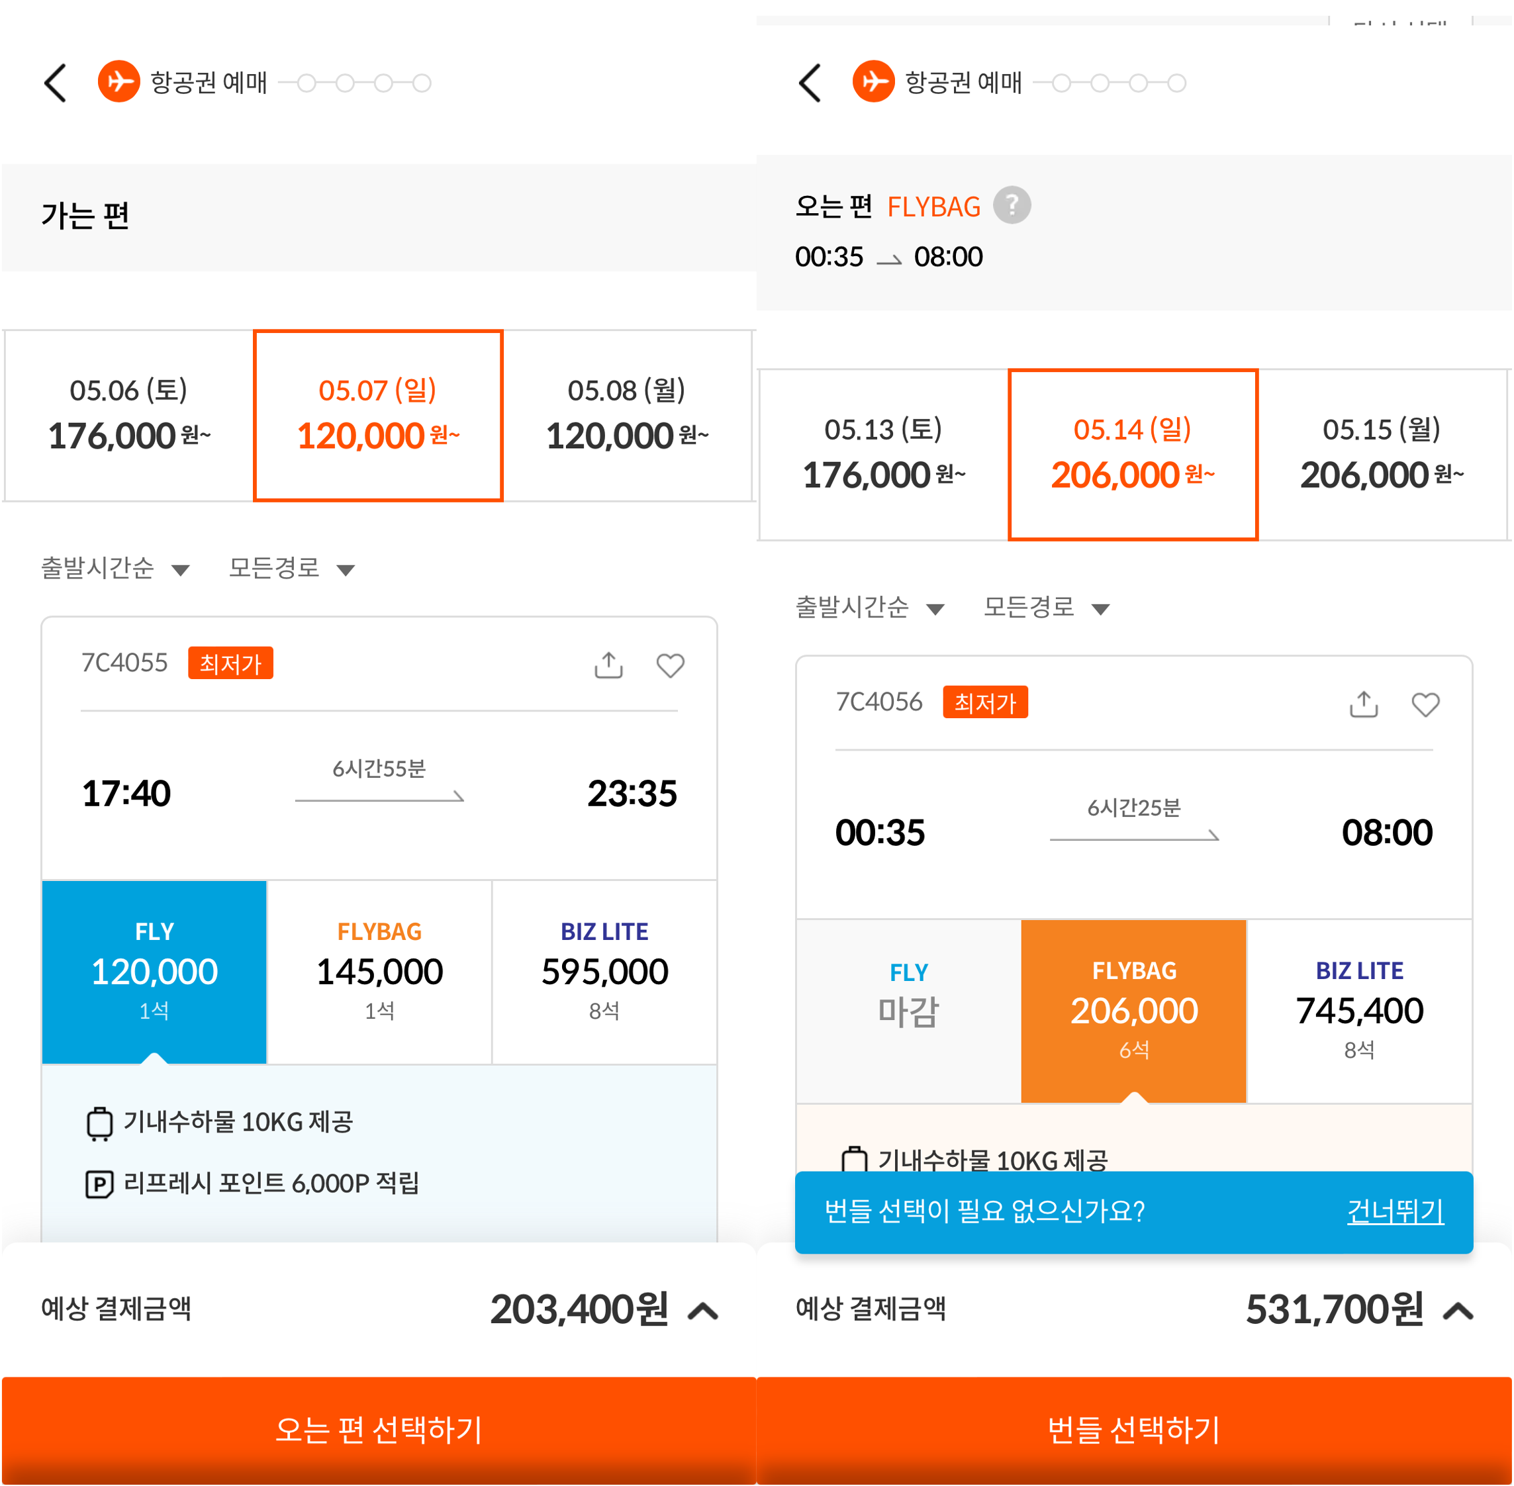Favorite flight 7C4056 with the heart icon
Viewport: 1514px width, 1486px height.
click(1425, 703)
